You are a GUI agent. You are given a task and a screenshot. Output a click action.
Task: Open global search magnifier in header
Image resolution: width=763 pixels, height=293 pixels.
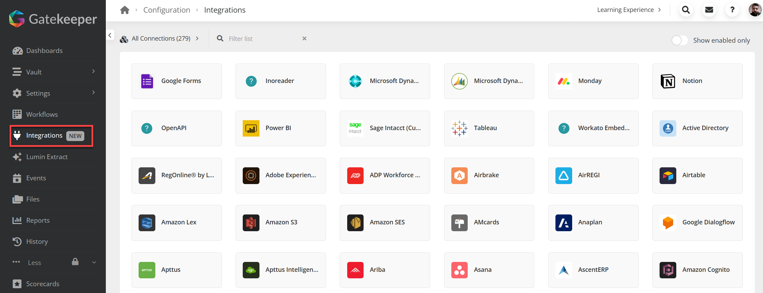(686, 10)
